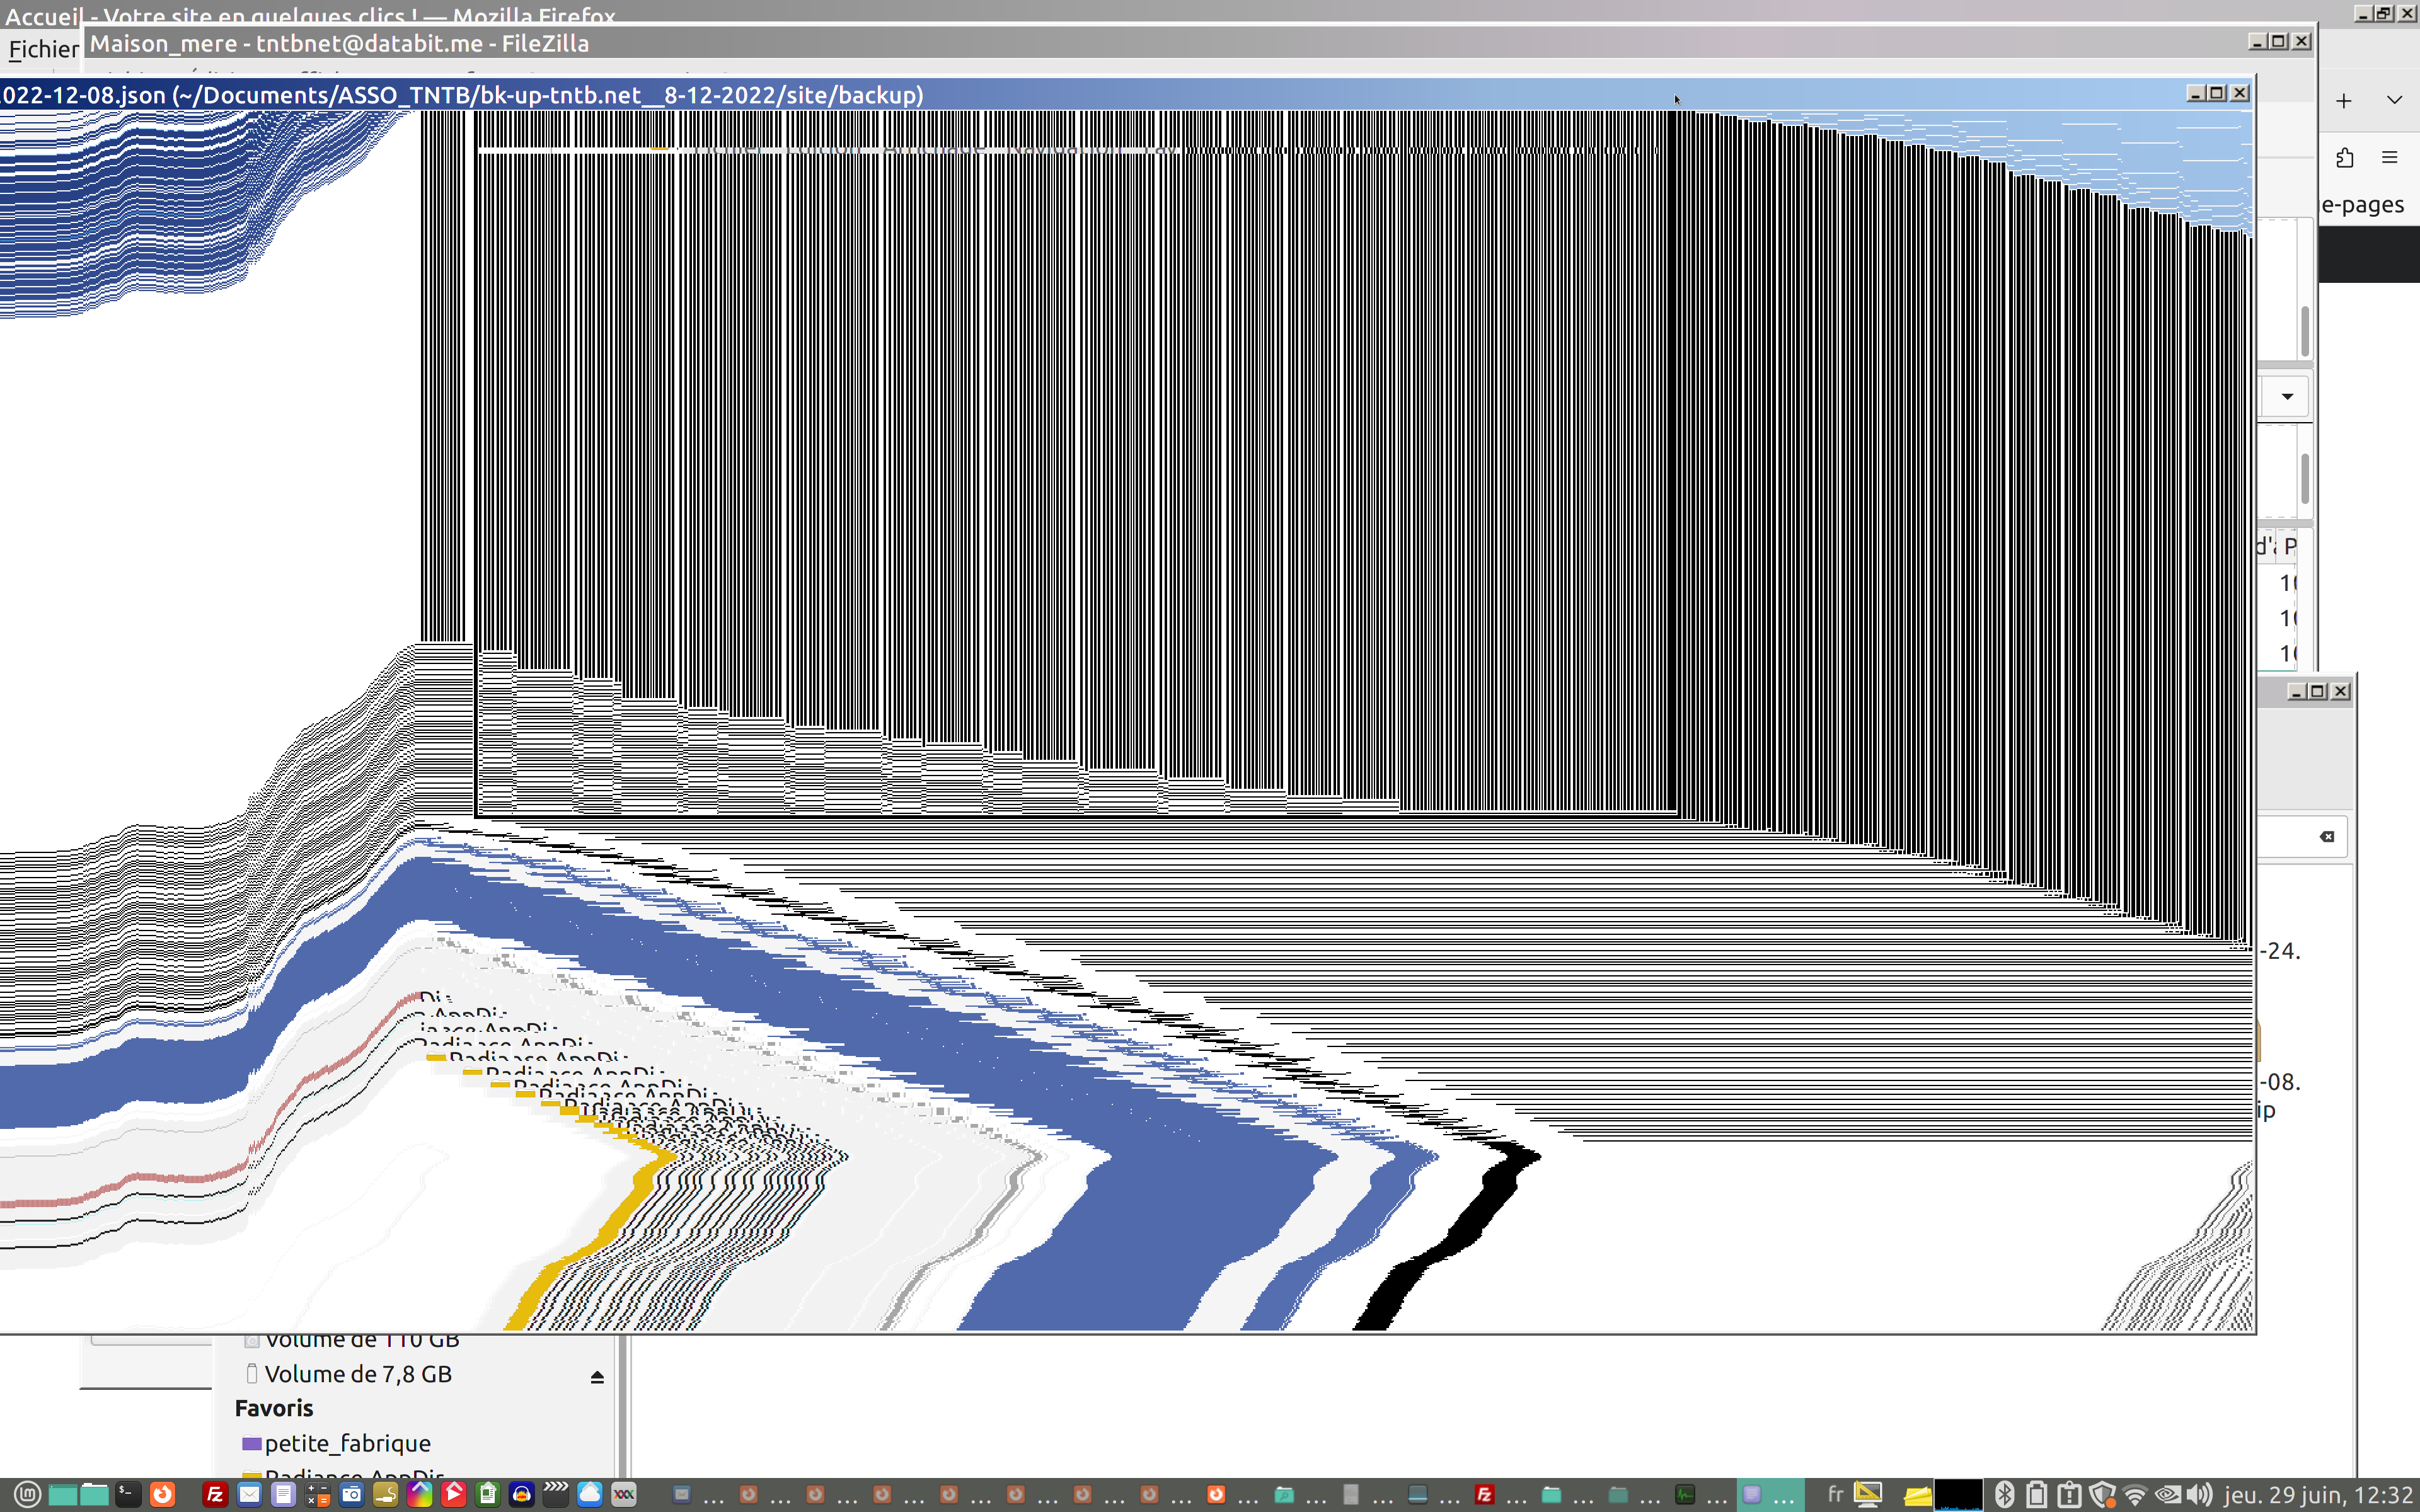Select the petite_fabrique favorite folder
This screenshot has height=1512, width=2420.
pos(347,1443)
